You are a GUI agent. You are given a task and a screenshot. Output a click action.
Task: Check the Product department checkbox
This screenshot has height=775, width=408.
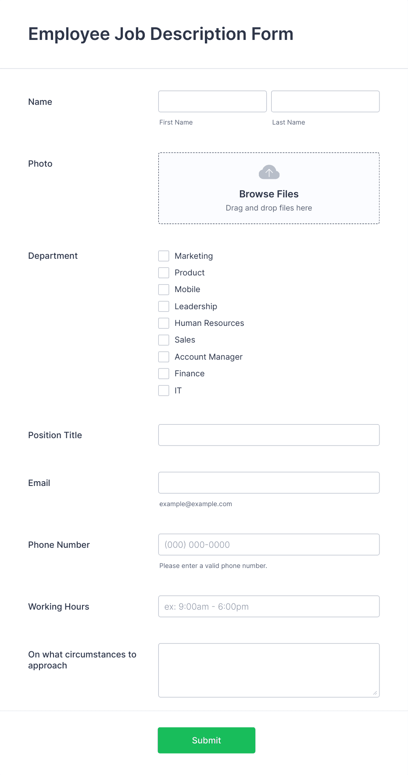(x=164, y=272)
